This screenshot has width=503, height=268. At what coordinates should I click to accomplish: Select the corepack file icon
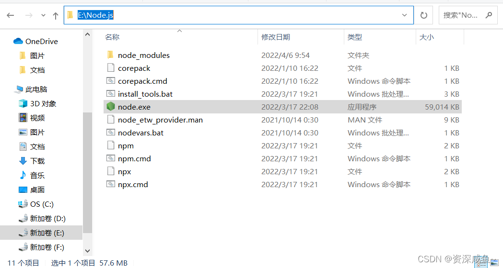111,68
